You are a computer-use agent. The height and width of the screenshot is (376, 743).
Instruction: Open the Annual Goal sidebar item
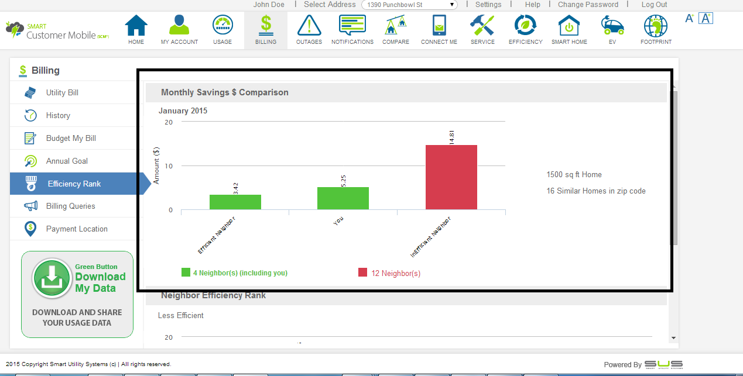pos(67,161)
